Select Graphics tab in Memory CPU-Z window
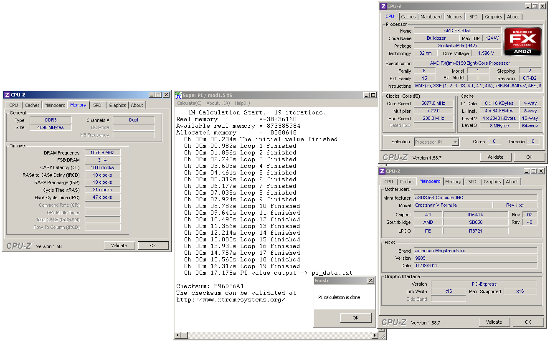Screen dimensions: 550x342 tap(117, 105)
